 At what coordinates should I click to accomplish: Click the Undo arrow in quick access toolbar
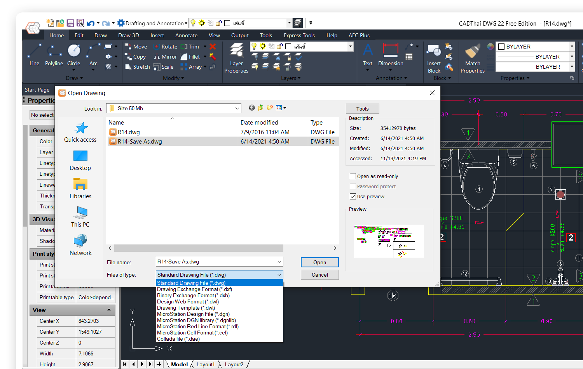pyautogui.click(x=91, y=23)
